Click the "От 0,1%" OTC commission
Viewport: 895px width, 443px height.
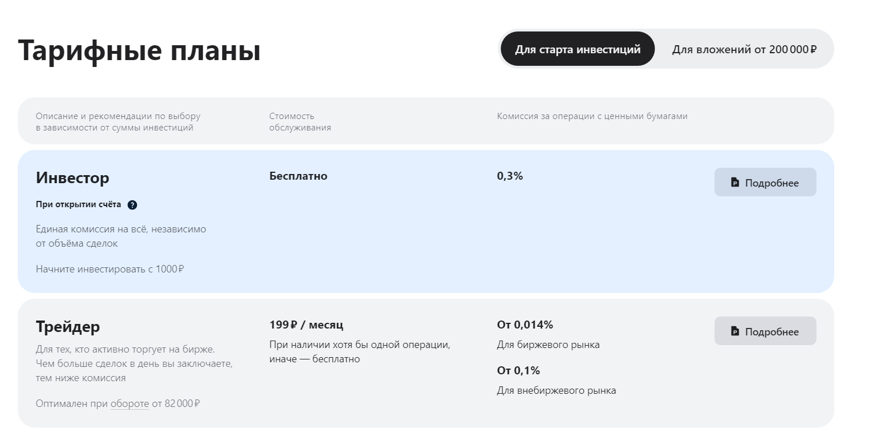pyautogui.click(x=518, y=370)
